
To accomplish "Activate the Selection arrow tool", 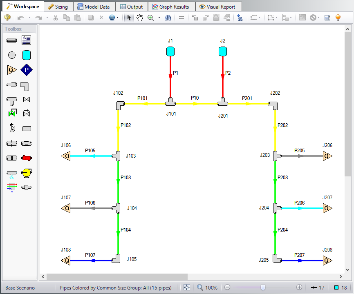I will (128, 18).
